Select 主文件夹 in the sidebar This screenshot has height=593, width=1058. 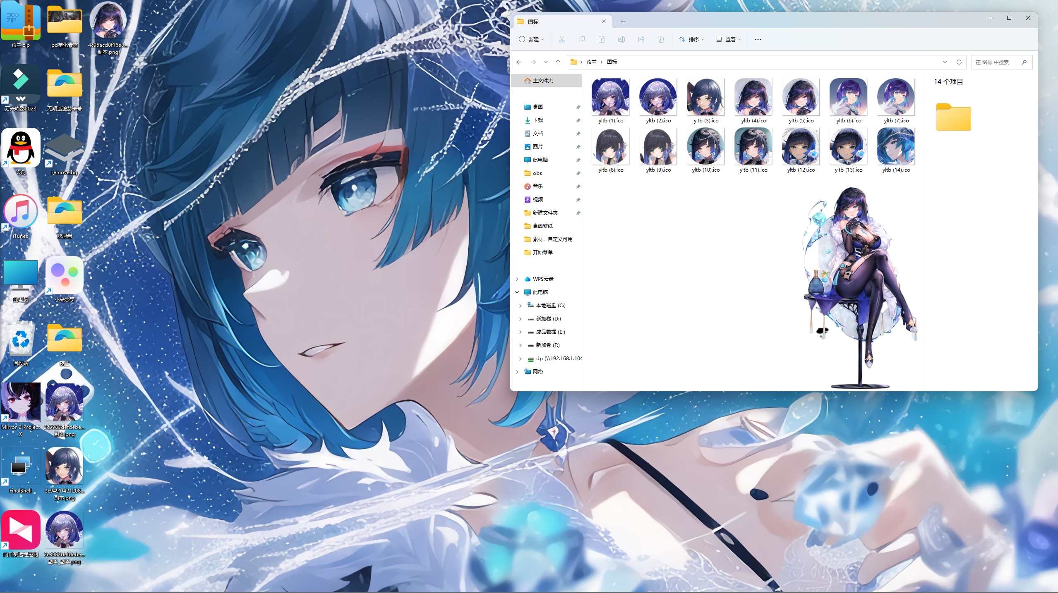(x=542, y=81)
